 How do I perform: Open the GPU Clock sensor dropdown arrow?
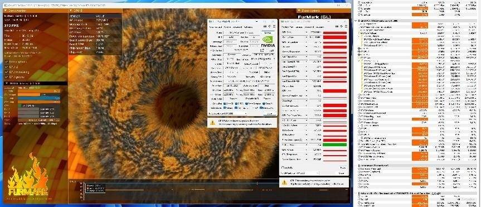coord(307,32)
